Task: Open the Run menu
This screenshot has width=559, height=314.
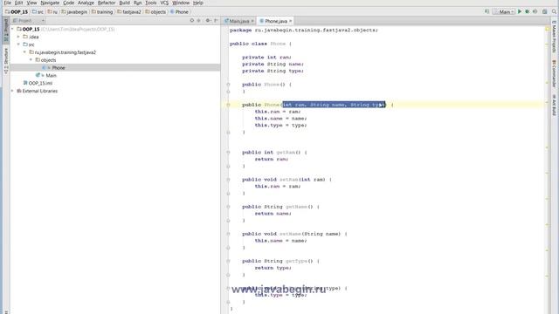Action: (x=138, y=3)
